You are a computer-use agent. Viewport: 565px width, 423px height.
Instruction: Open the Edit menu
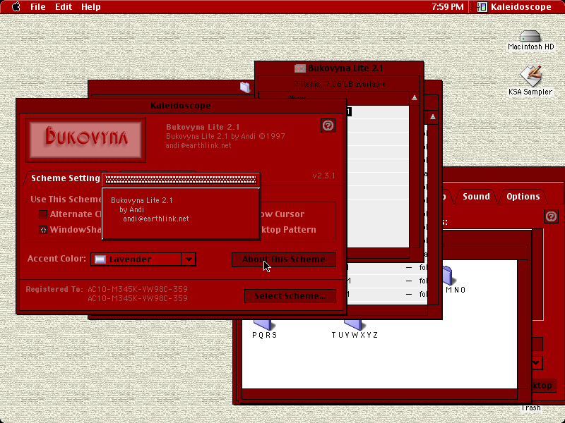(x=64, y=7)
